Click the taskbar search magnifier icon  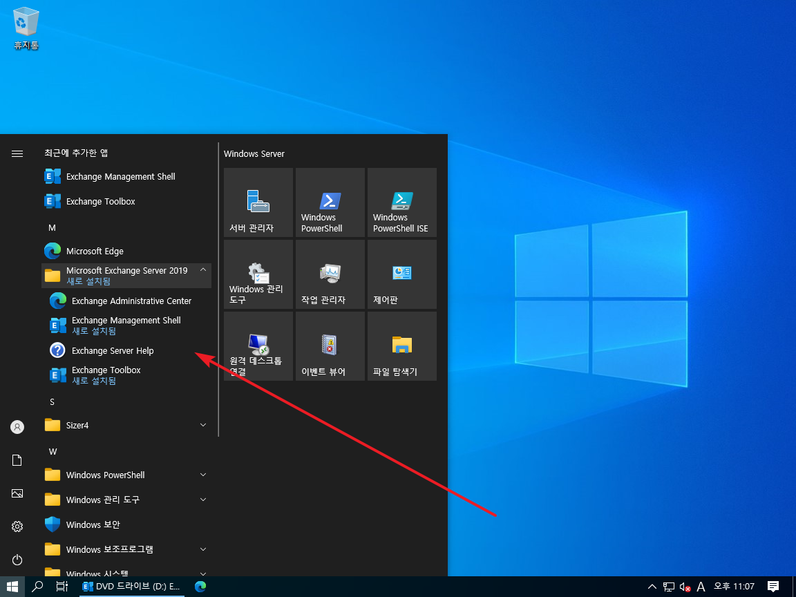pos(37,587)
